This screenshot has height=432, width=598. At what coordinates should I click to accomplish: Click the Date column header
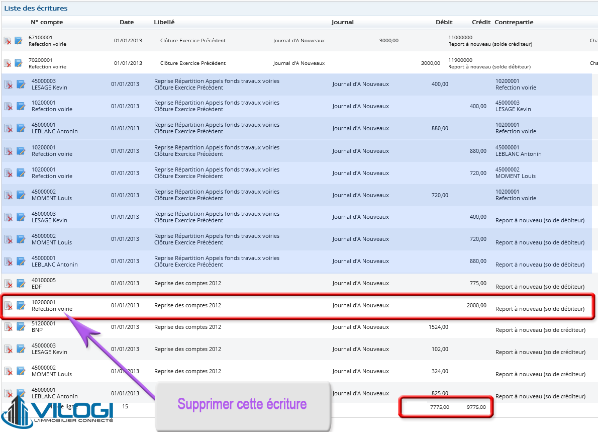[127, 22]
